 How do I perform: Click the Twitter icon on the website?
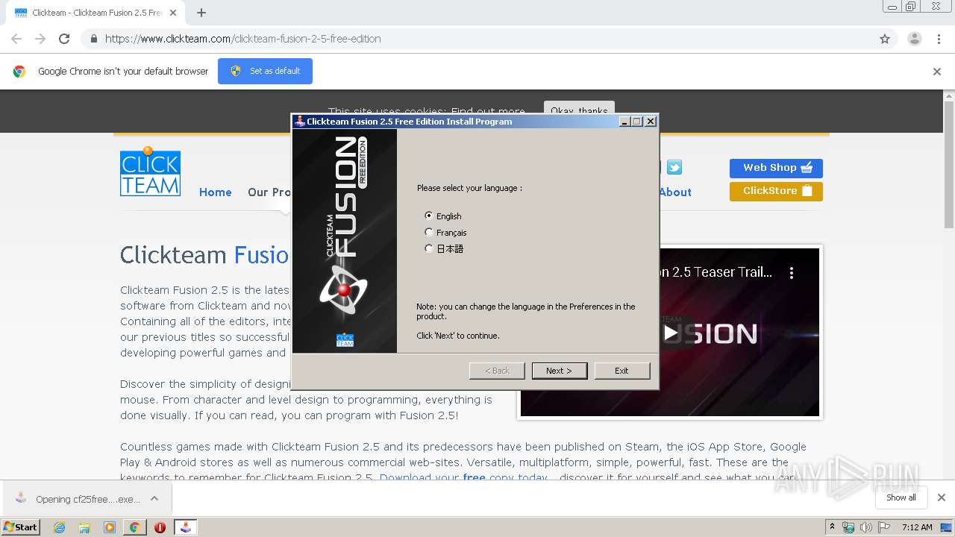coord(674,168)
